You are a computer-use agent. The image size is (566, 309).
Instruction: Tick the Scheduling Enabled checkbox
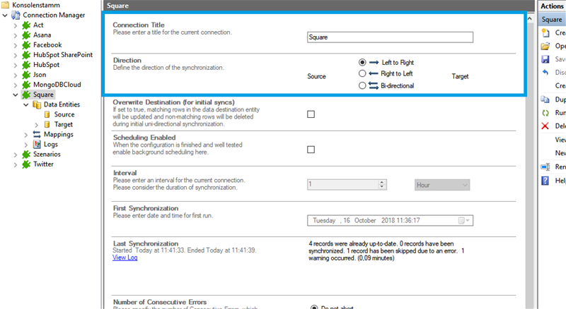coord(311,149)
